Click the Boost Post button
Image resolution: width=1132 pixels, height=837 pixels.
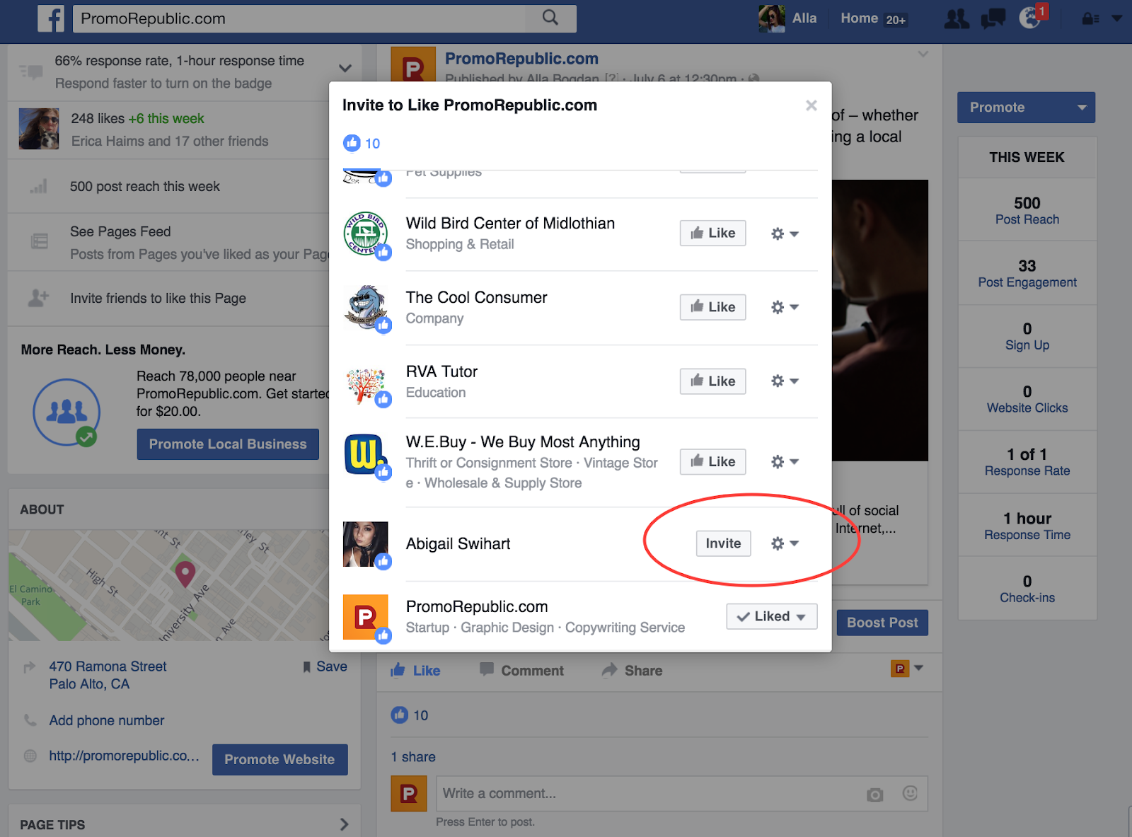882,623
